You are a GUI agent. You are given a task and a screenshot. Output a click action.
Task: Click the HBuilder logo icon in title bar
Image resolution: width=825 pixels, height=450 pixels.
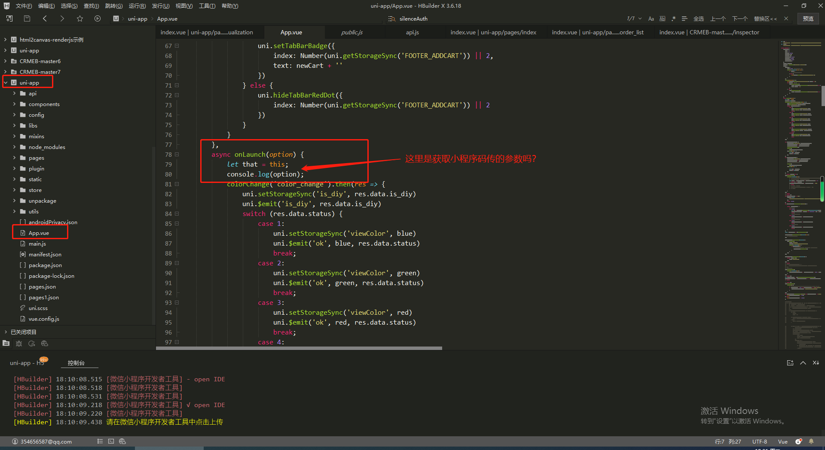pyautogui.click(x=6, y=6)
